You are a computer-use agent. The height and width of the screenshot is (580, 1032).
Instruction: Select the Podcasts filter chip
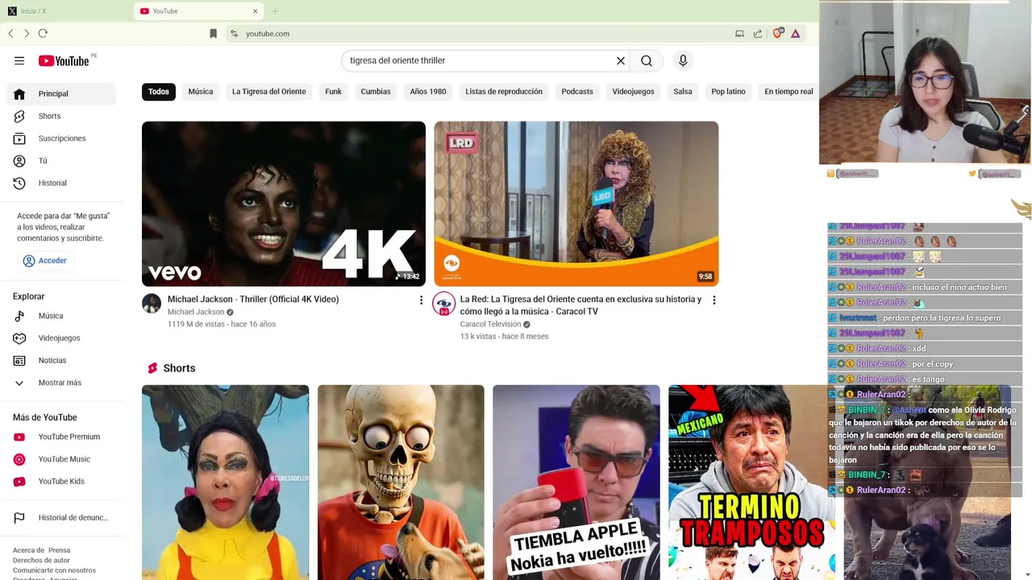pos(577,92)
